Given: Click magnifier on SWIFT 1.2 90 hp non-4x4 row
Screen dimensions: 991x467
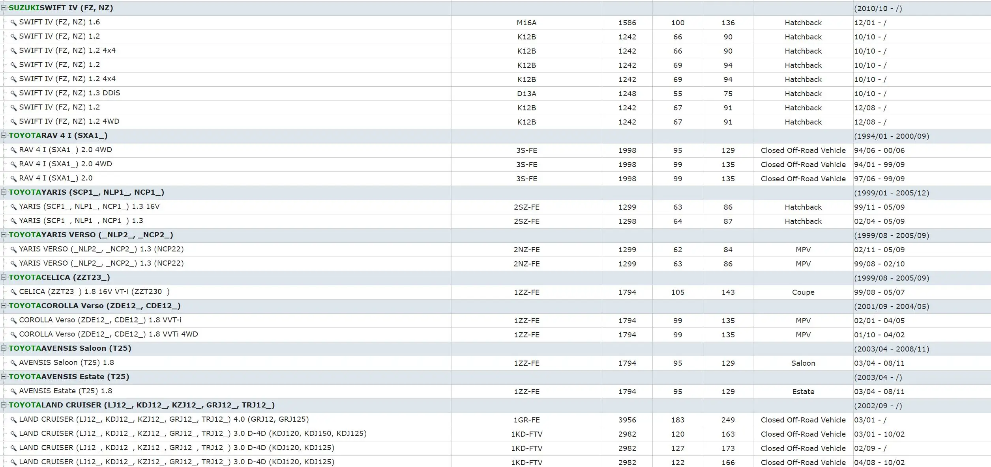Looking at the screenshot, I should click(13, 37).
